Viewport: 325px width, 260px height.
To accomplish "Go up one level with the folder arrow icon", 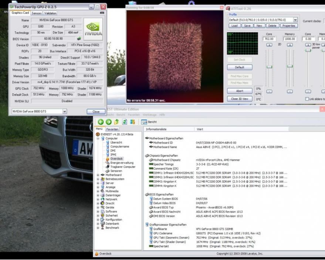I will click(116, 122).
